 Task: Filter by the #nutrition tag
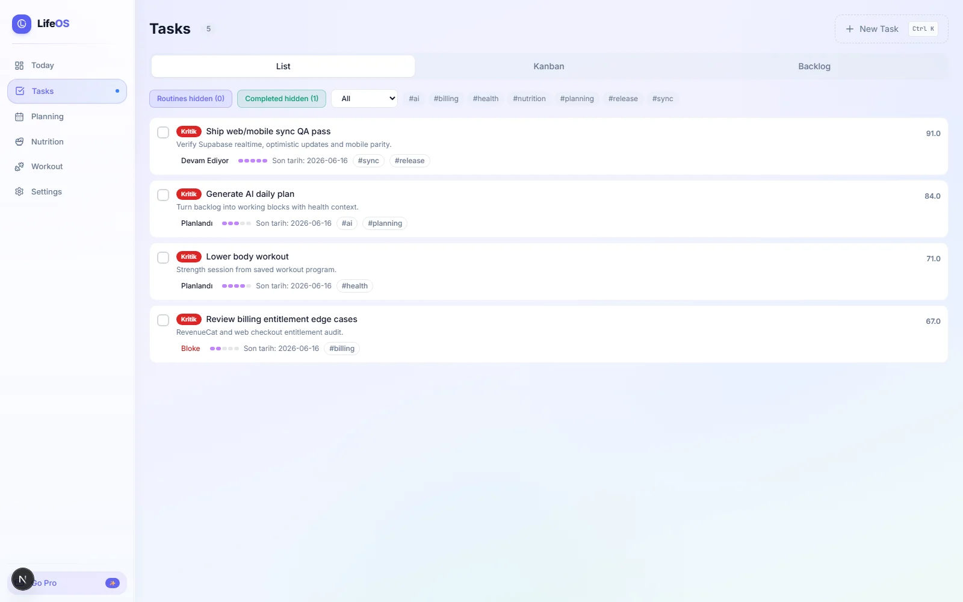pos(529,99)
